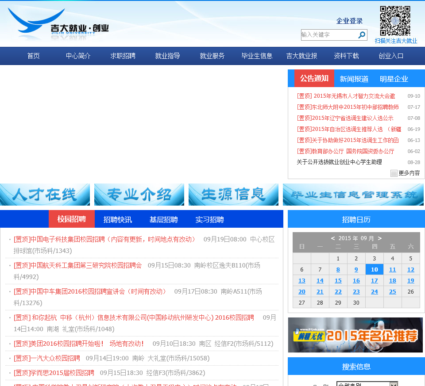Go to next month in calendar
Image resolution: width=425 pixels, height=386 pixels.
(380, 238)
